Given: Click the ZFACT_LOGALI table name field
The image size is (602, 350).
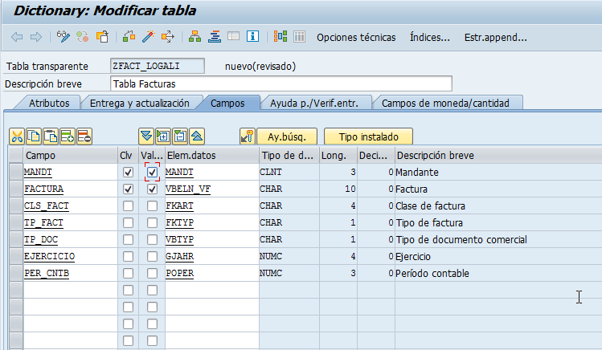Looking at the screenshot, I should coord(157,66).
